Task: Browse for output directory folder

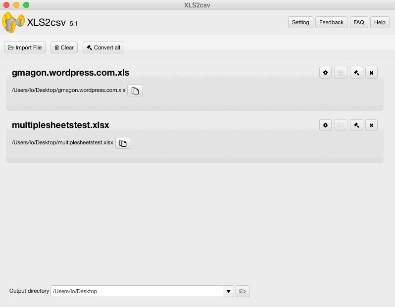Action: pos(243,291)
